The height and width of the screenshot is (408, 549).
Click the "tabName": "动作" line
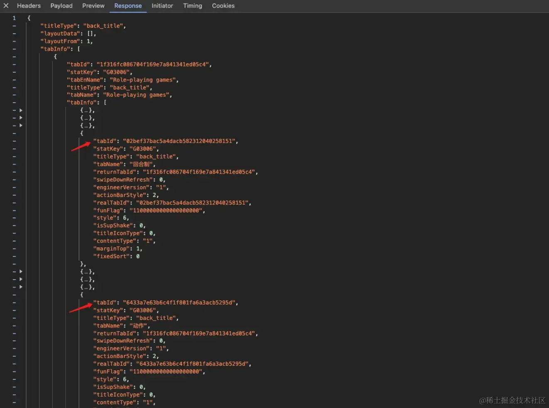tap(122, 326)
